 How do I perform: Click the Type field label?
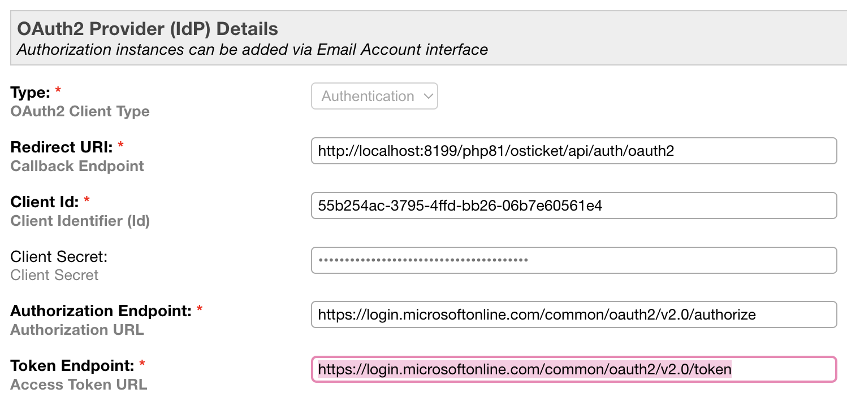click(x=28, y=92)
